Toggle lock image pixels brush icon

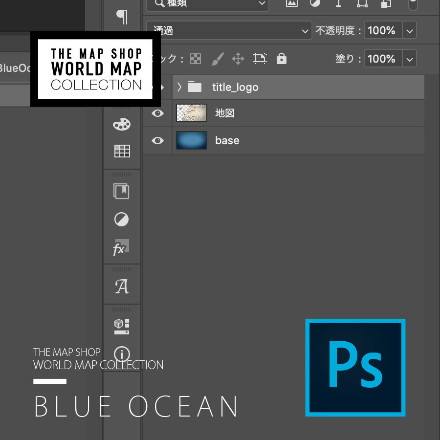[218, 59]
